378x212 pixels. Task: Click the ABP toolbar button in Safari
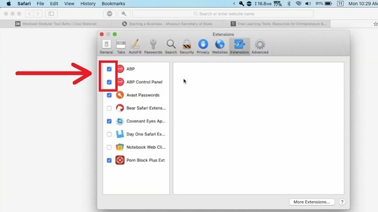110,14
